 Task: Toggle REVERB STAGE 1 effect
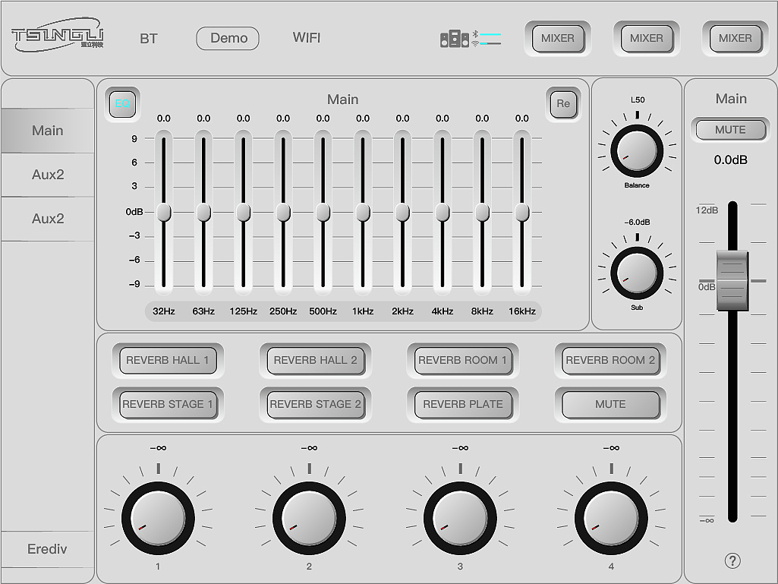point(168,404)
